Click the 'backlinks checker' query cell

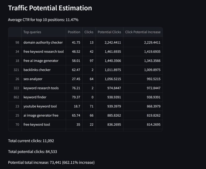37,70
